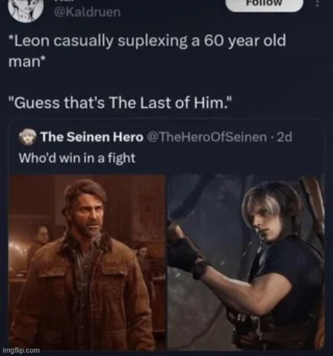Viewport: 333px width, 356px height.
Task: Click the imgflip.com watermark
Action: click(x=22, y=350)
